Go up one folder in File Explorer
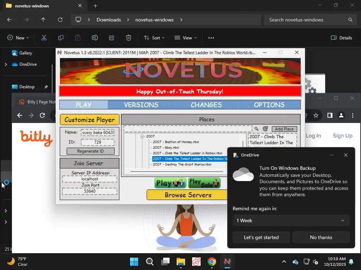 click(x=43, y=20)
